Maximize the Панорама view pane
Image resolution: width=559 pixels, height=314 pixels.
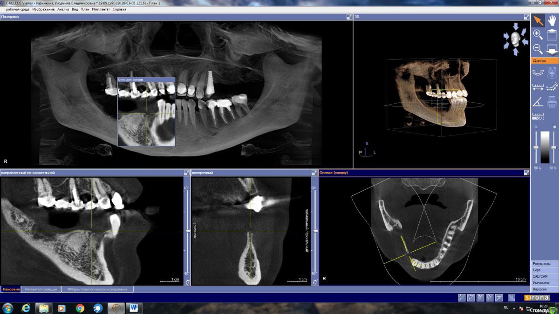(349, 17)
